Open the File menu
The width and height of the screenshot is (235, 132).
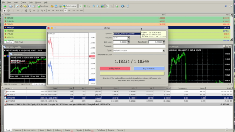3,3
